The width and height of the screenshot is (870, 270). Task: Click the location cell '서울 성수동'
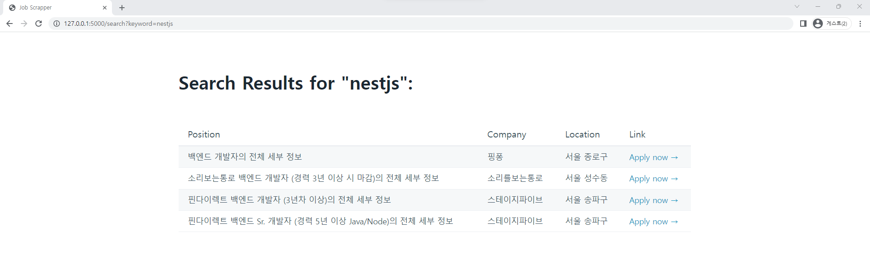586,178
